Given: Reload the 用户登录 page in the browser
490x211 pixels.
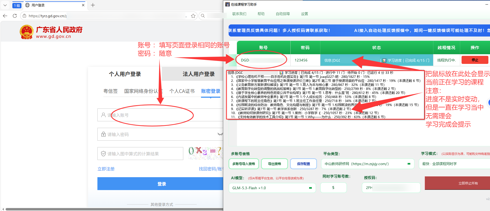Looking at the screenshot, I should 15,16.
